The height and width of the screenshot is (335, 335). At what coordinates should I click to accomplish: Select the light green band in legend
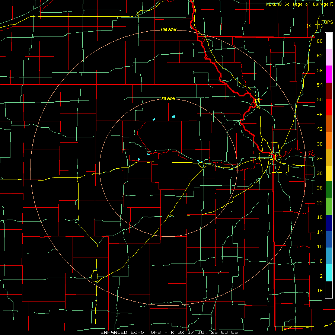pos(329,206)
